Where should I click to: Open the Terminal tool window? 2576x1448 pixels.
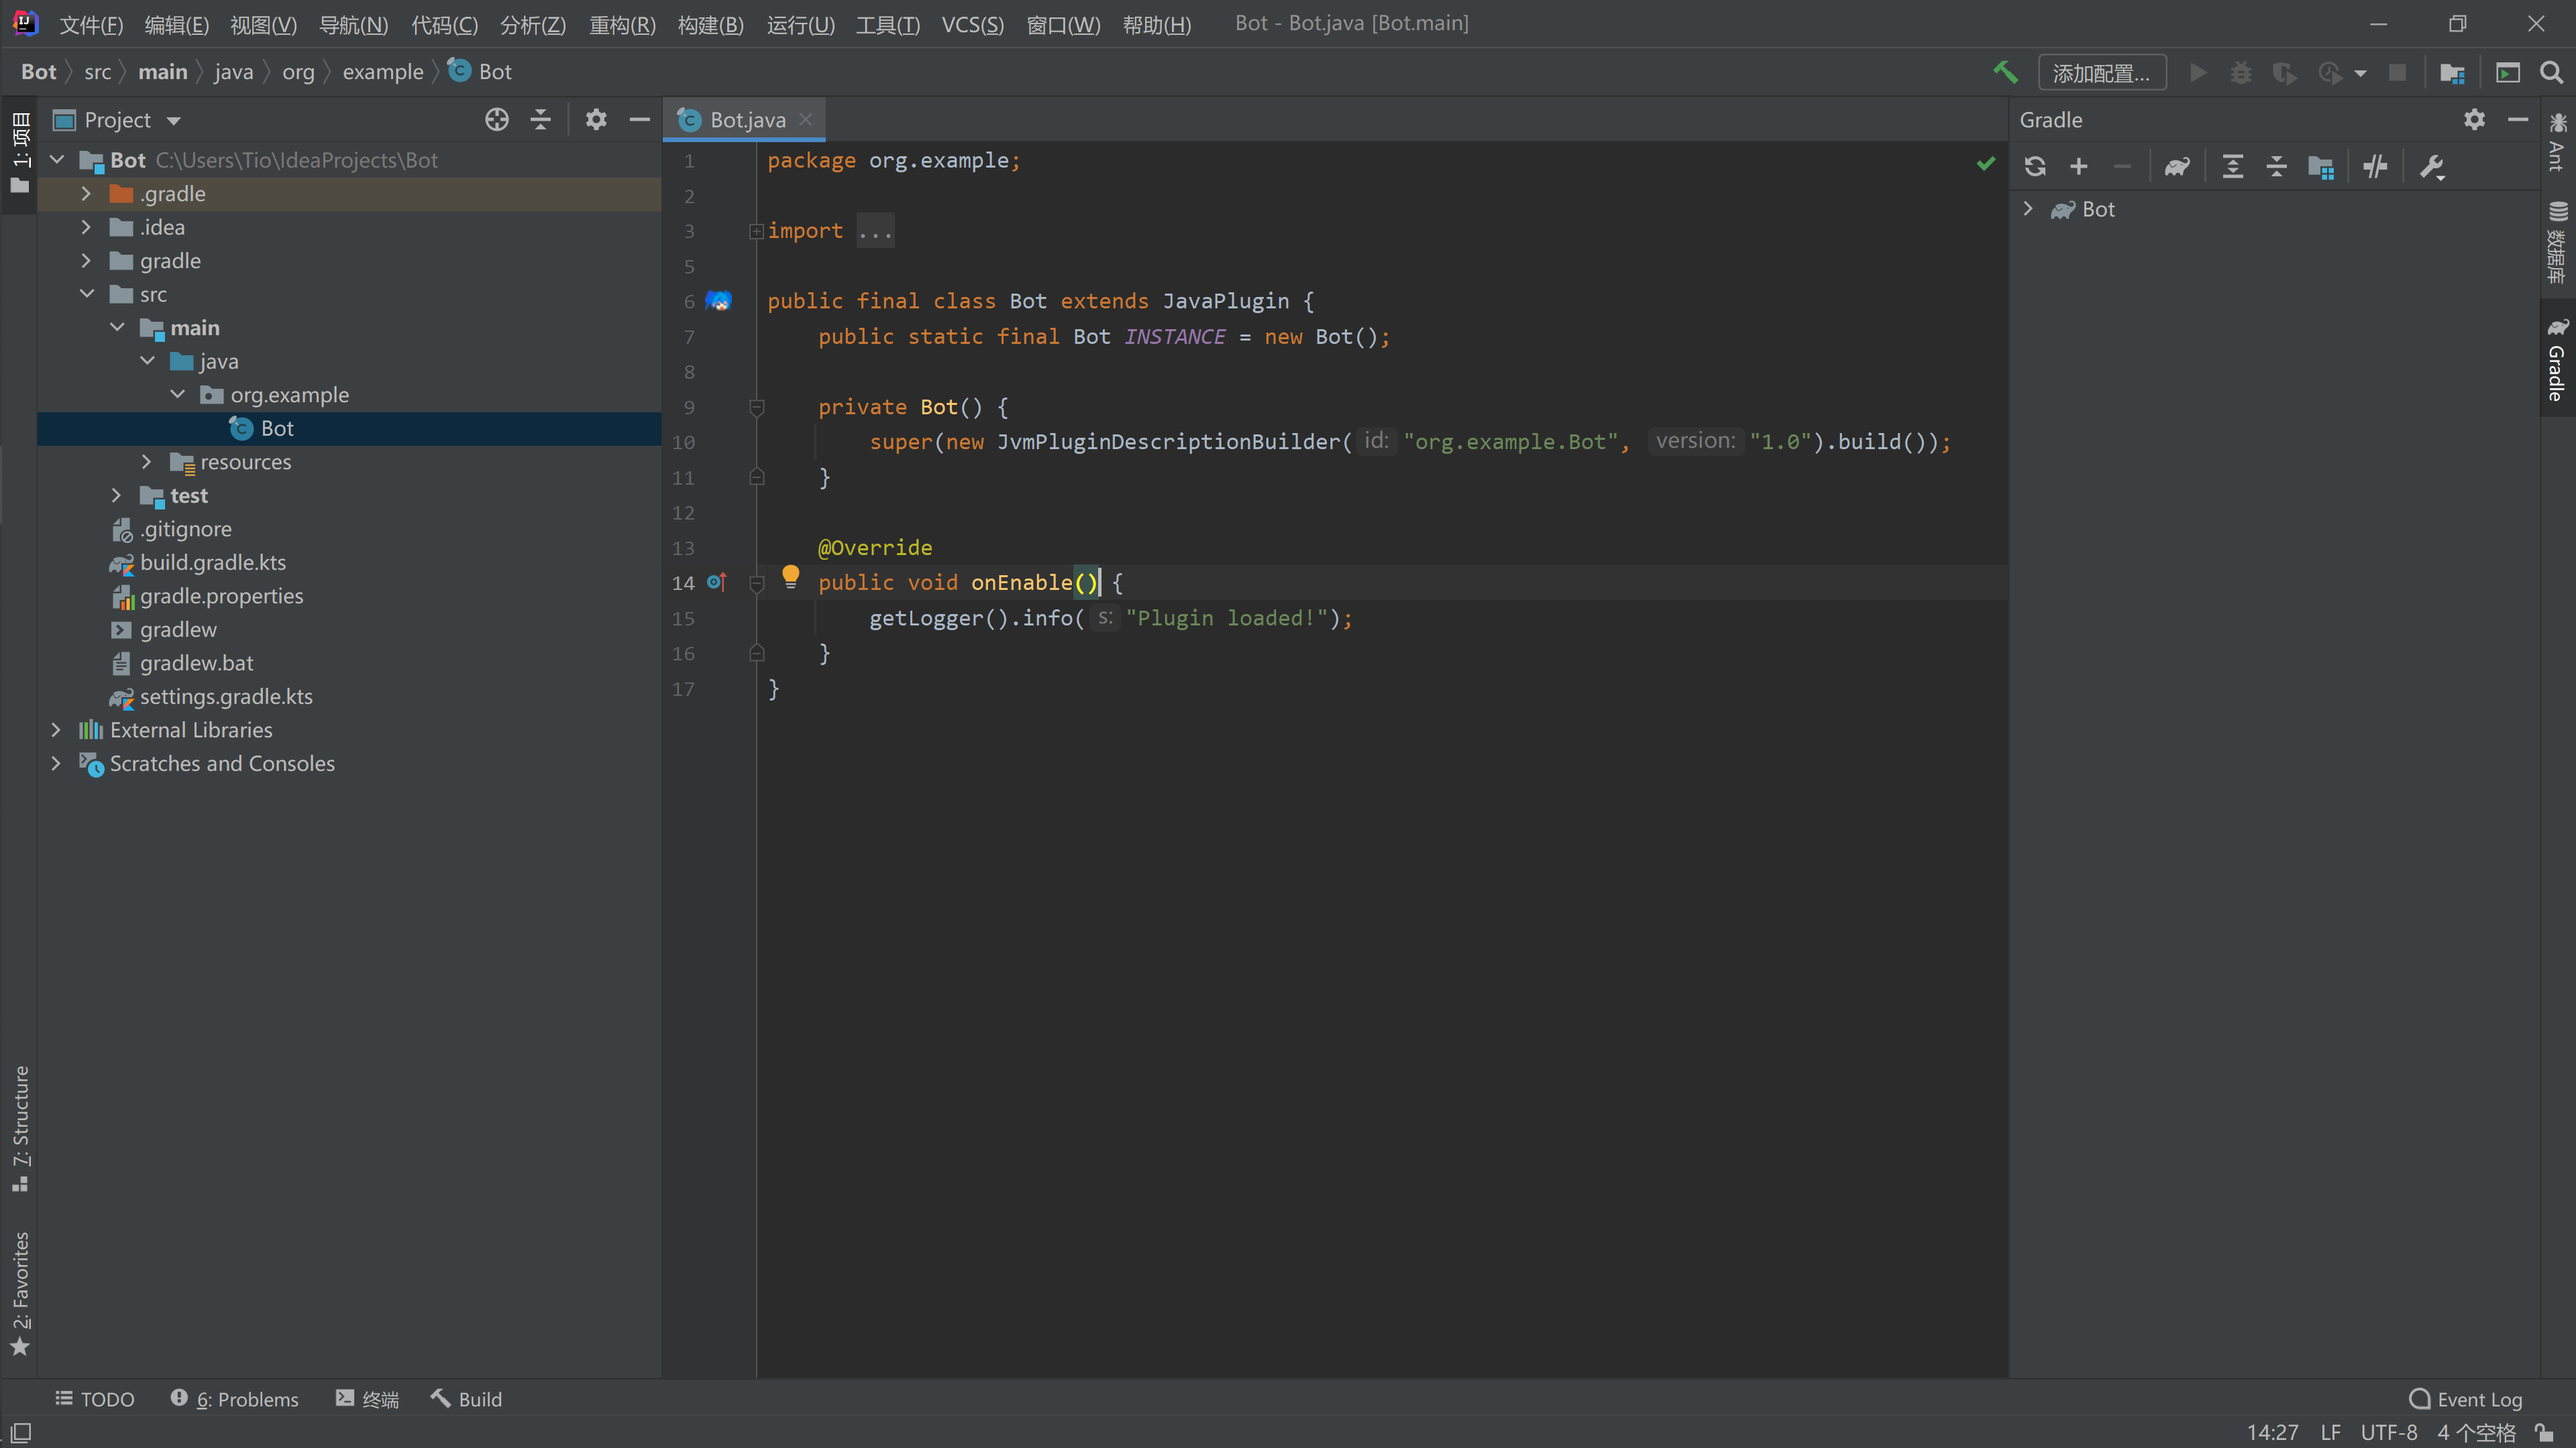(x=367, y=1399)
